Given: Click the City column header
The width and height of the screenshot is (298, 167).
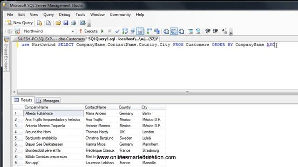Looking at the screenshot, I should point(153,107).
